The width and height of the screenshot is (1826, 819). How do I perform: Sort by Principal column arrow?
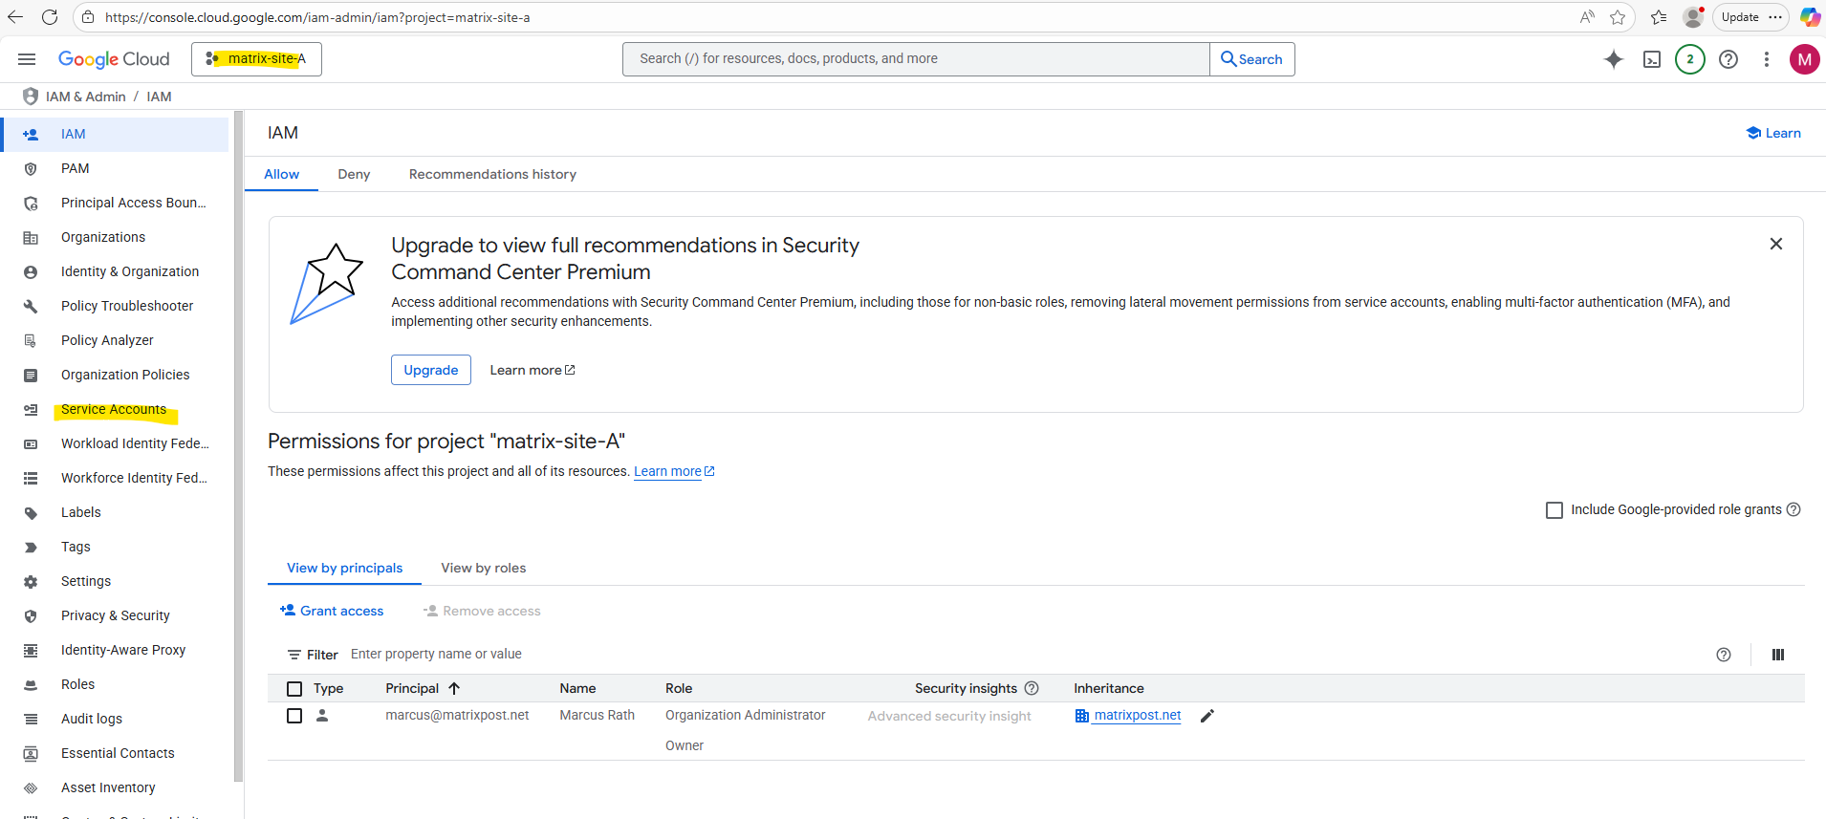(x=454, y=688)
